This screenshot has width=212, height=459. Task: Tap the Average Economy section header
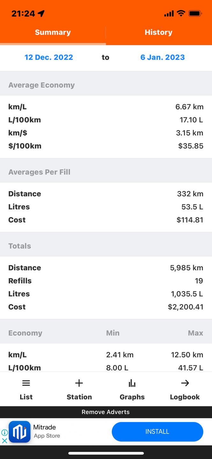[41, 85]
